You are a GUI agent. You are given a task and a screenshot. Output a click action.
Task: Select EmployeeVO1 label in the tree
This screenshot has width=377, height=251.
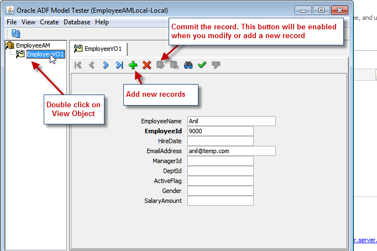[46, 54]
